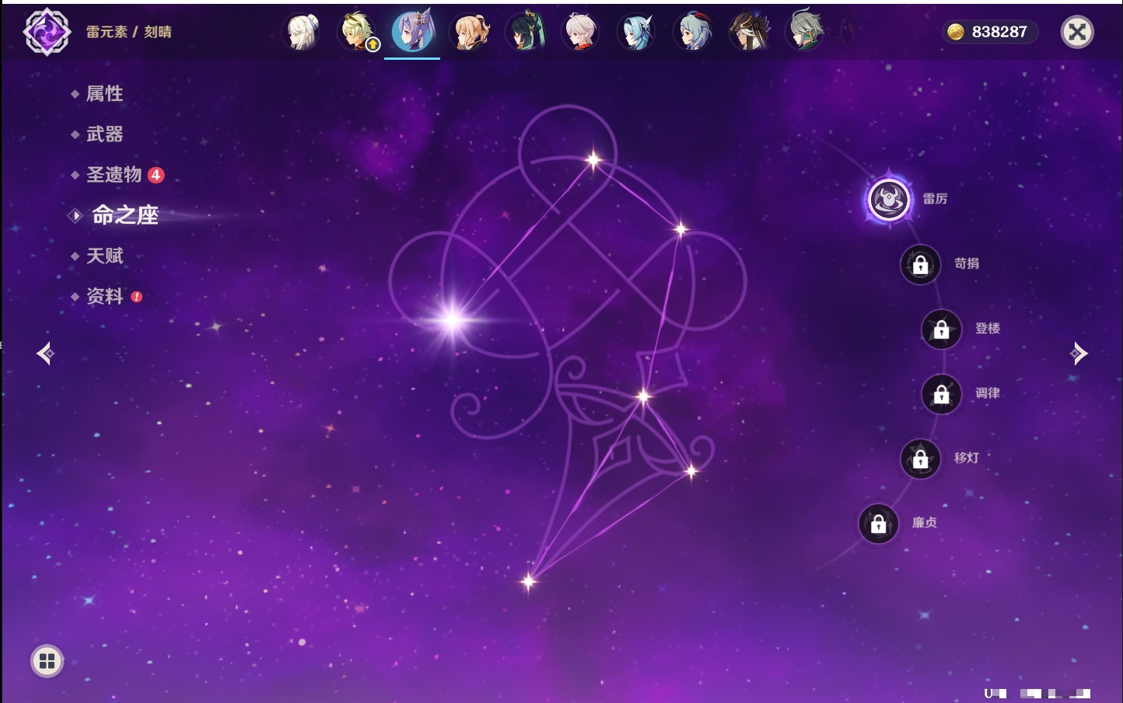The width and height of the screenshot is (1123, 703).
Task: Select the highlighted purple-haired 刻晴 portrait
Action: tap(412, 32)
